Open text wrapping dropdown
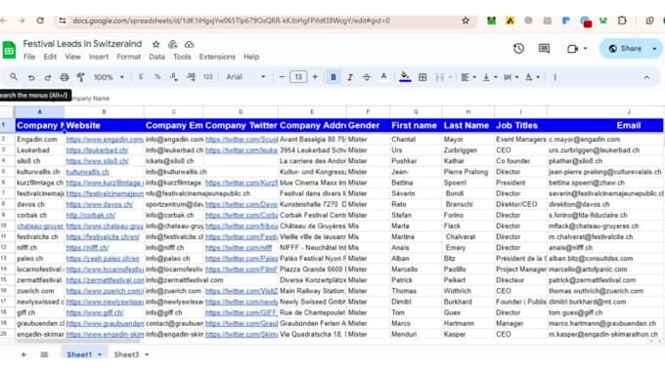The width and height of the screenshot is (665, 374). click(511, 77)
